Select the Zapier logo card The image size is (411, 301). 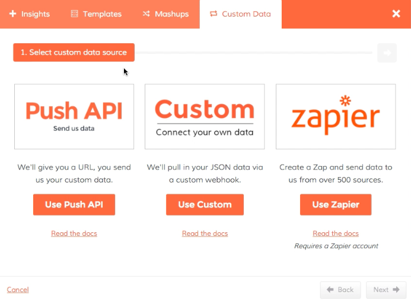click(x=336, y=117)
